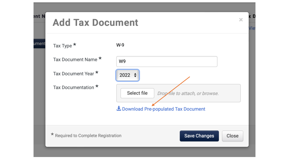Click the download arrow icon beside Pre-populated link
This screenshot has height=159, width=289.
[x=119, y=109]
